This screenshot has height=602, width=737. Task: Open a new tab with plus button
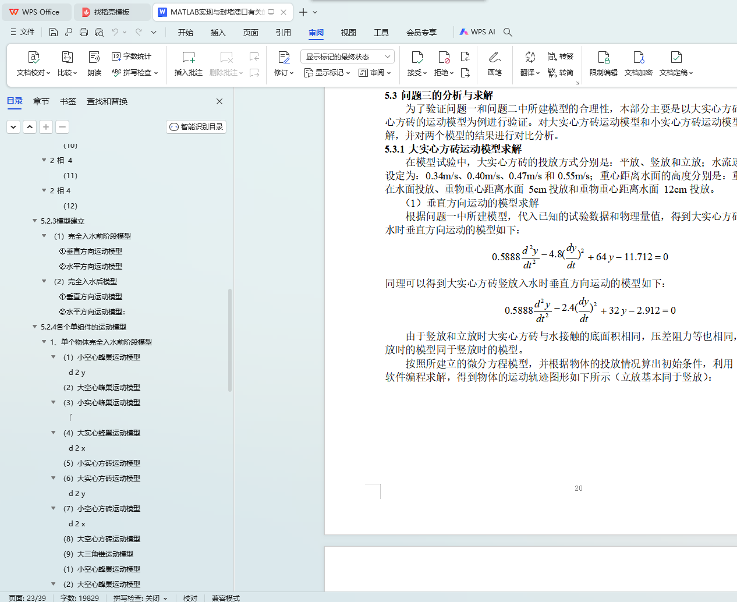click(303, 12)
